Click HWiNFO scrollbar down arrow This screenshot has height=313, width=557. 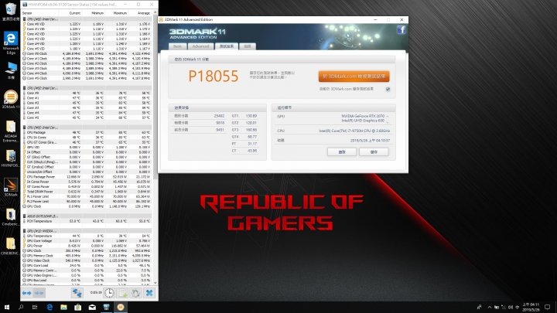pyautogui.click(x=155, y=283)
